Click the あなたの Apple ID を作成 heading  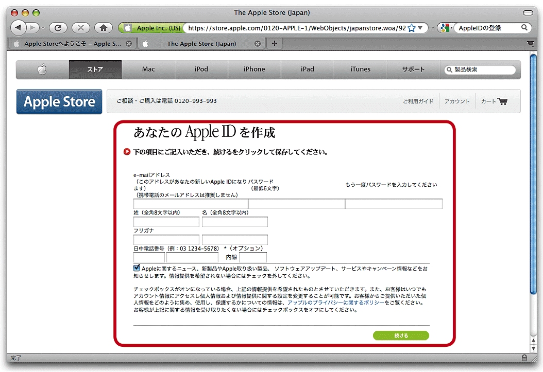tap(205, 132)
